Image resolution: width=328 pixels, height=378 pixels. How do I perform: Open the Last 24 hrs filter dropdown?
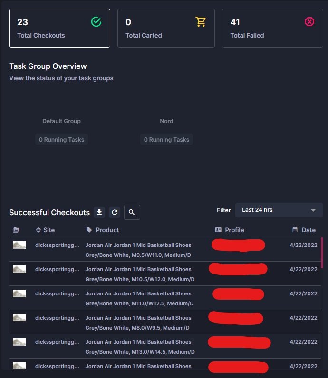[x=279, y=210]
